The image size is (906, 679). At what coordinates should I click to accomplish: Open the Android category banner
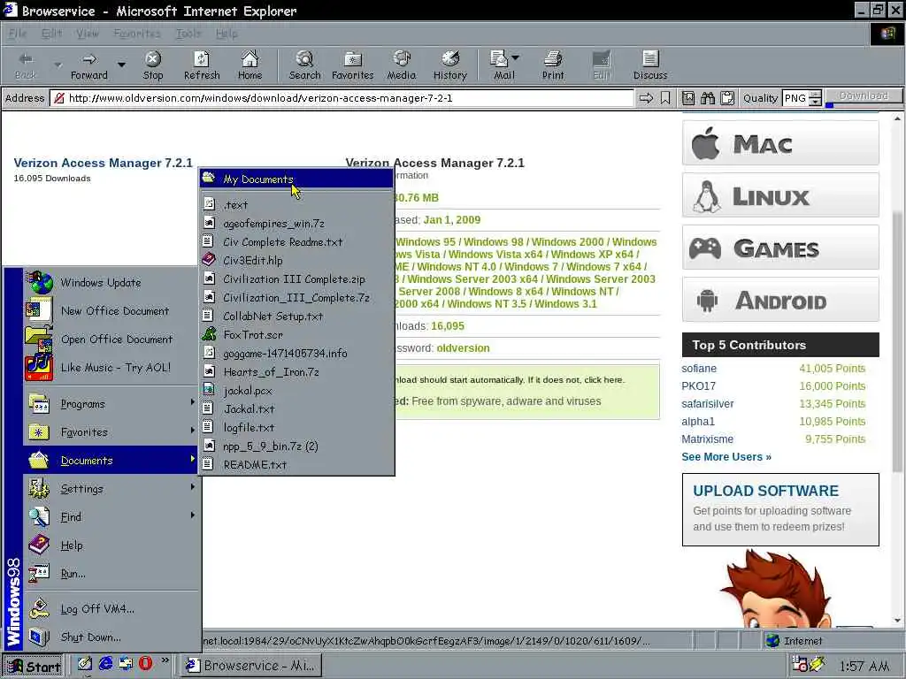(x=780, y=300)
